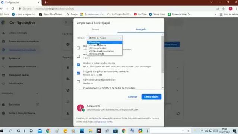Image resolution: width=238 pixels, height=134 pixels.
Task: Open the Photos app in the taskbar
Action: (x=82, y=131)
